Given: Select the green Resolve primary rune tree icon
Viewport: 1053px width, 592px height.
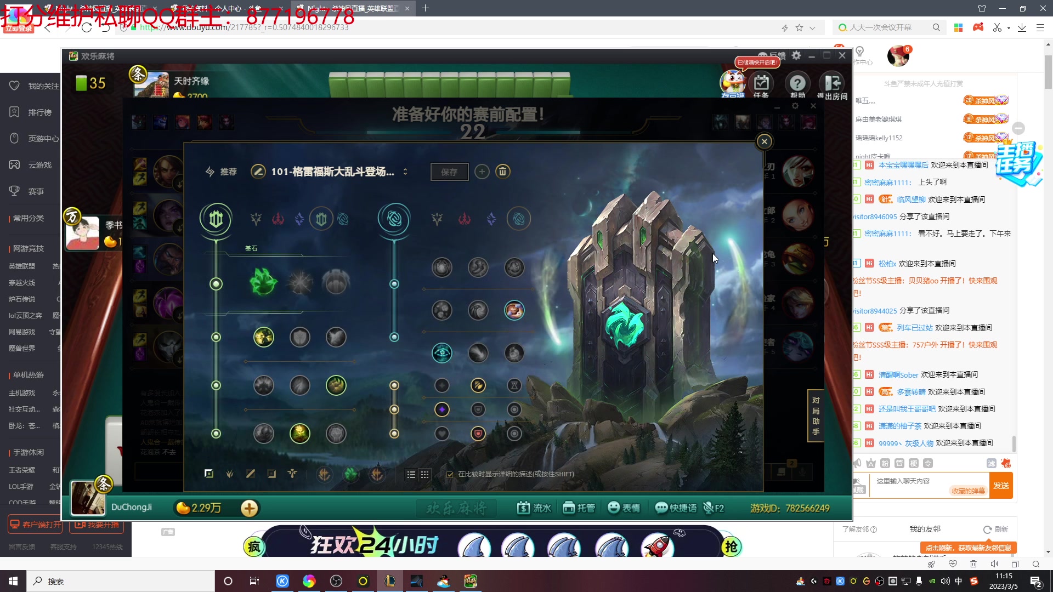Looking at the screenshot, I should pyautogui.click(x=215, y=219).
